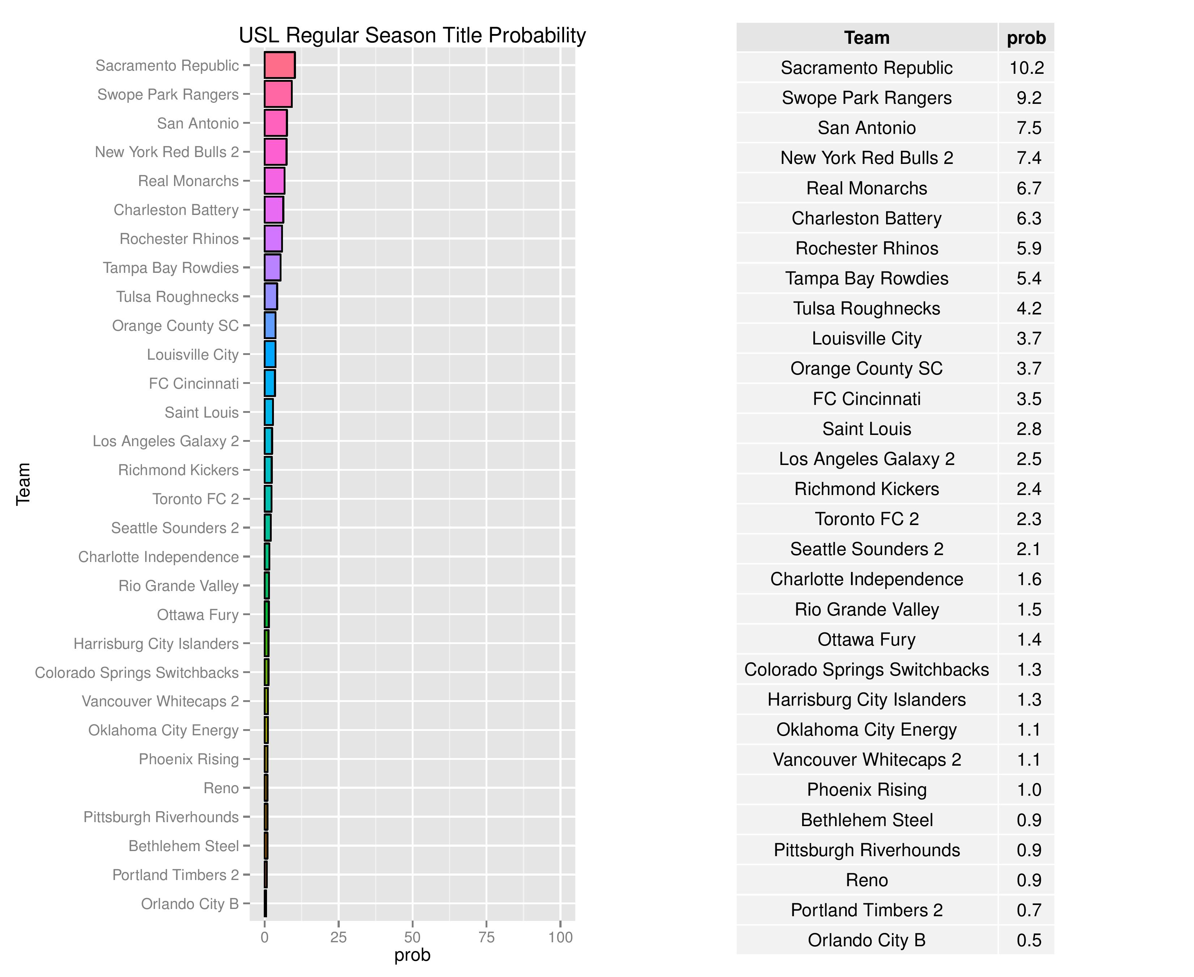Click the Orange County SC y-axis label
This screenshot has width=1194, height=977.
pyautogui.click(x=175, y=325)
